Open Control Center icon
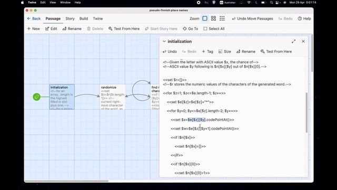The height and width of the screenshot is (190, 337). pos(277,3)
